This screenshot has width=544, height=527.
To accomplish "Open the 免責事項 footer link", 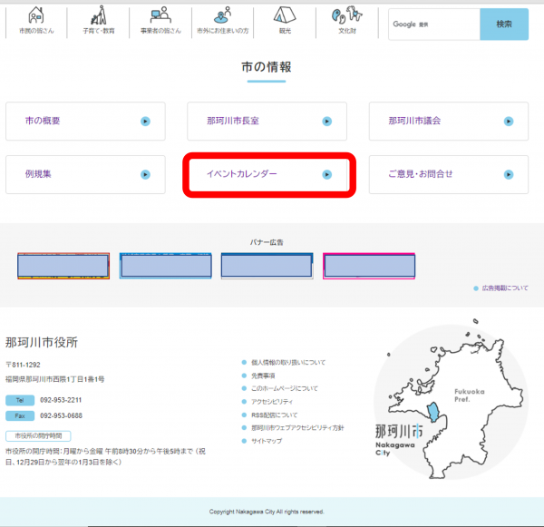I will [263, 376].
